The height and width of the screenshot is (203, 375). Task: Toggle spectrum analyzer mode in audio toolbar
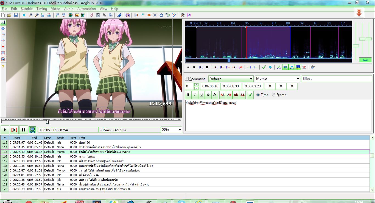tap(298, 67)
